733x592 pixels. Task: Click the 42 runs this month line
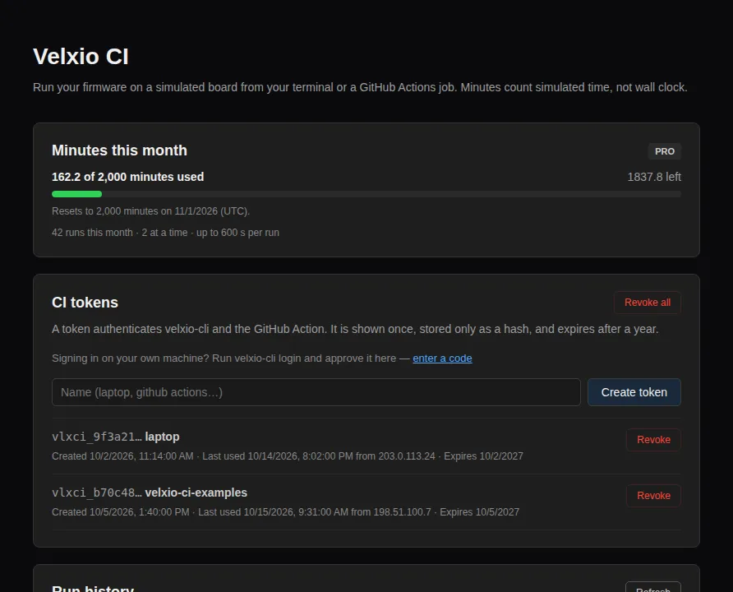(165, 233)
